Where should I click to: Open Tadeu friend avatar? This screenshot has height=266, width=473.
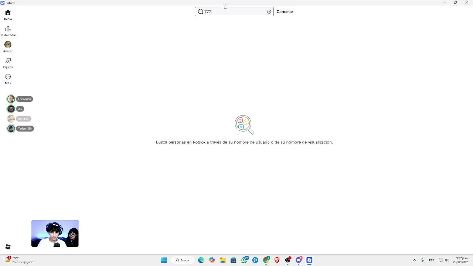point(11,129)
